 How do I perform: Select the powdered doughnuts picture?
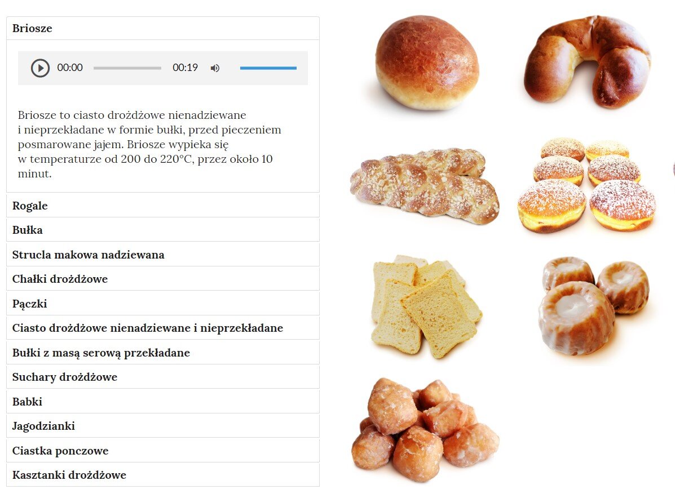587,185
